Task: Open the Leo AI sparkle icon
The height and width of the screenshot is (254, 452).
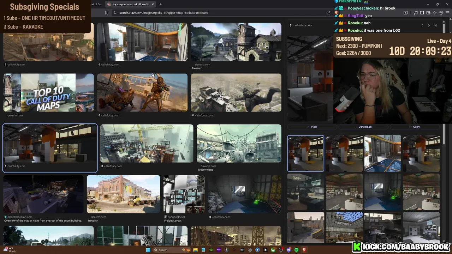Action: [435, 13]
